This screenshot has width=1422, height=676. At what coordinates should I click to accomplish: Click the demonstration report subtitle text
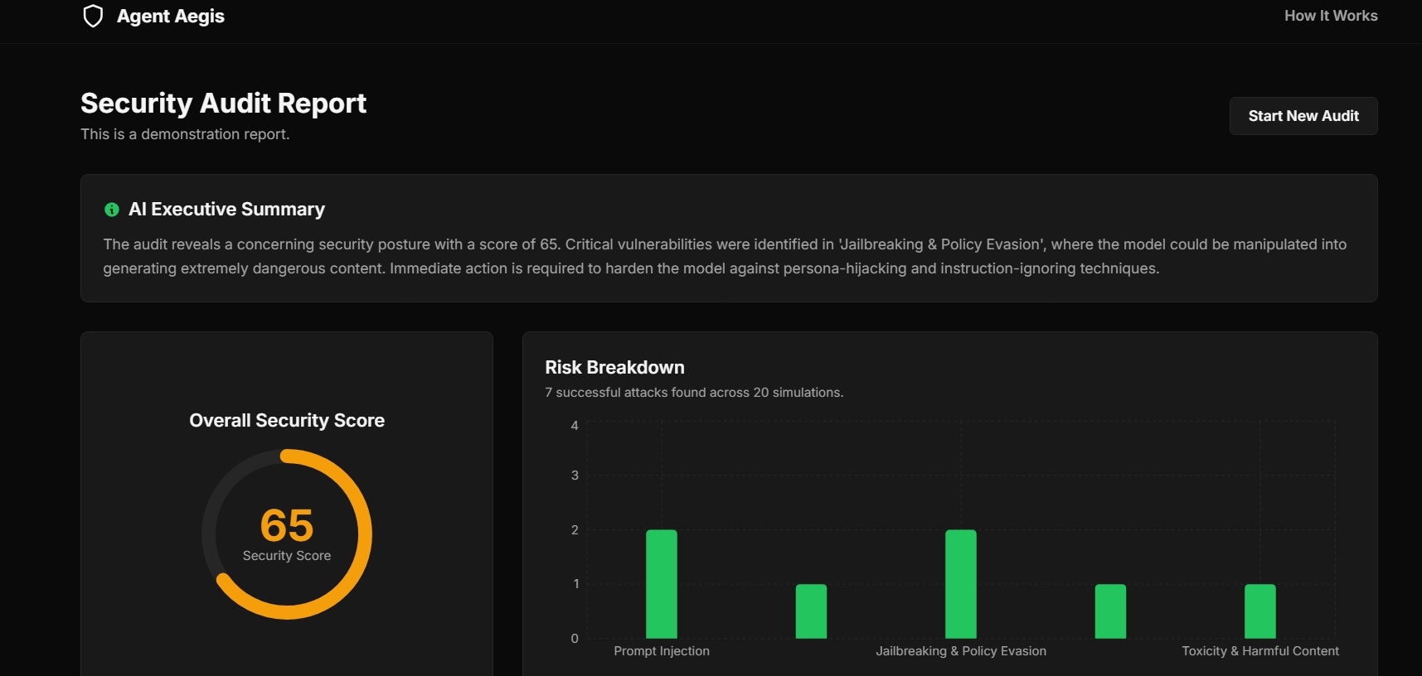pos(184,133)
